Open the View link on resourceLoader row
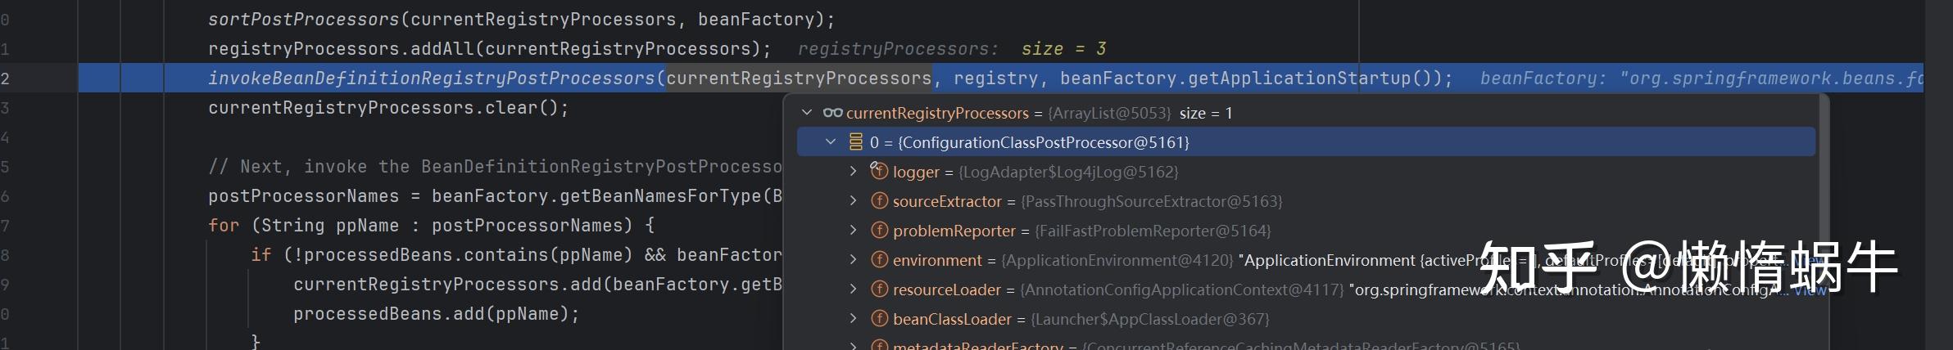 coord(1810,290)
